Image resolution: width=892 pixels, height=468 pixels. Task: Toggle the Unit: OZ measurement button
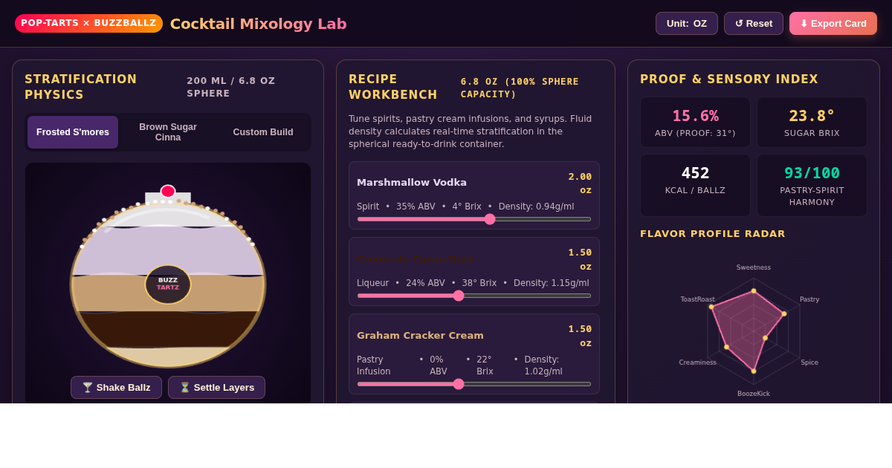[x=686, y=23]
